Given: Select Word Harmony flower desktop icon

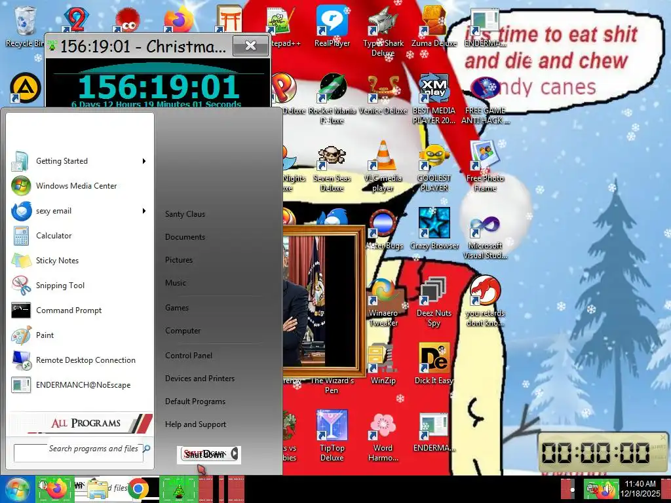Looking at the screenshot, I should (x=383, y=436).
